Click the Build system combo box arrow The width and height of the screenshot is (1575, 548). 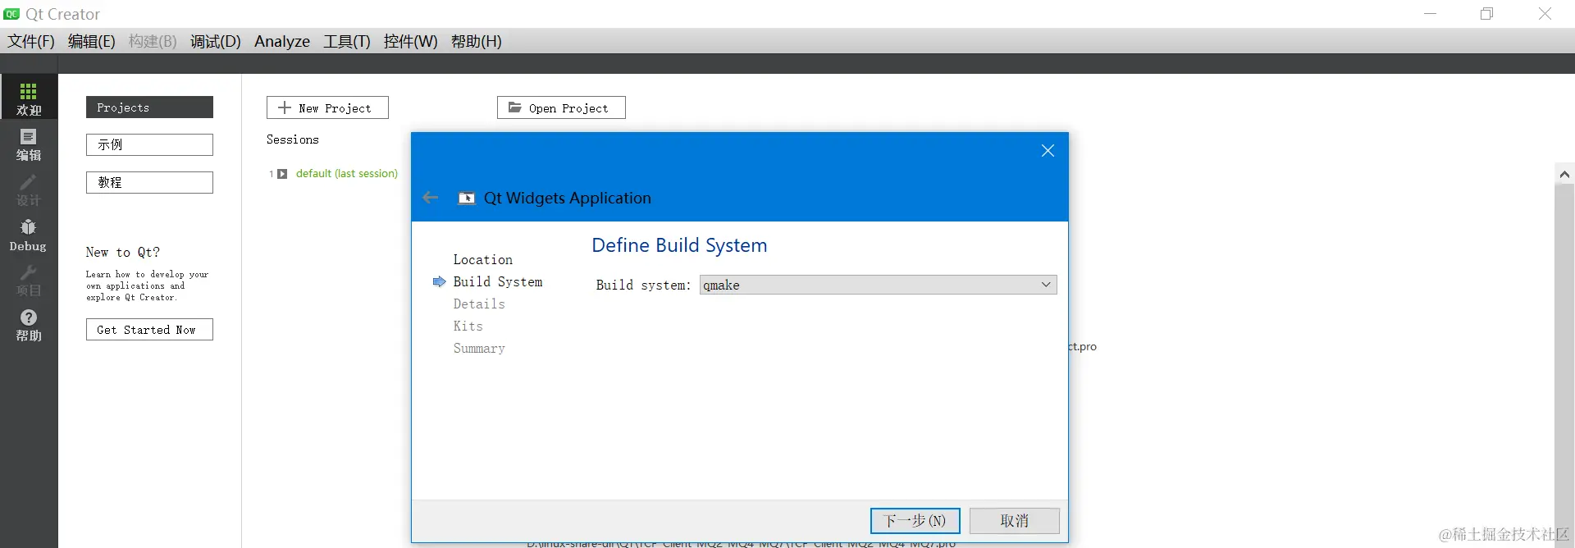(1046, 285)
